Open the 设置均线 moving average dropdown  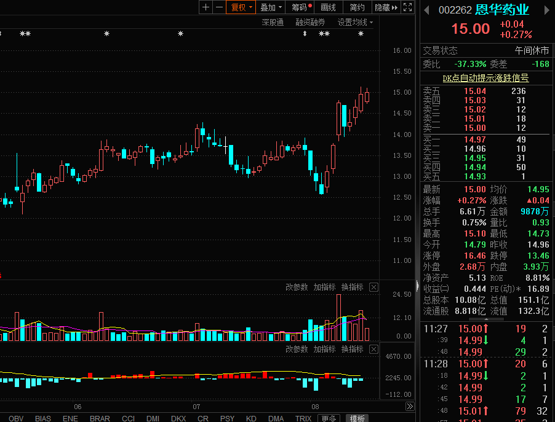pyautogui.click(x=355, y=23)
